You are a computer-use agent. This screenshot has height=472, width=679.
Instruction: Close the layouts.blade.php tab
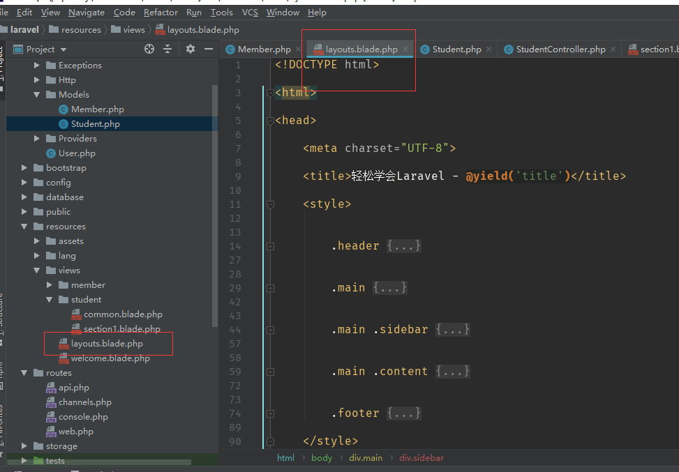[405, 50]
